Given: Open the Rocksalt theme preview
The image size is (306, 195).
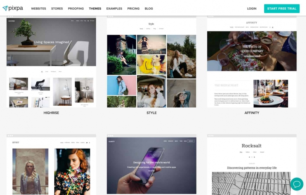Looking at the screenshot, I should pyautogui.click(x=252, y=164).
